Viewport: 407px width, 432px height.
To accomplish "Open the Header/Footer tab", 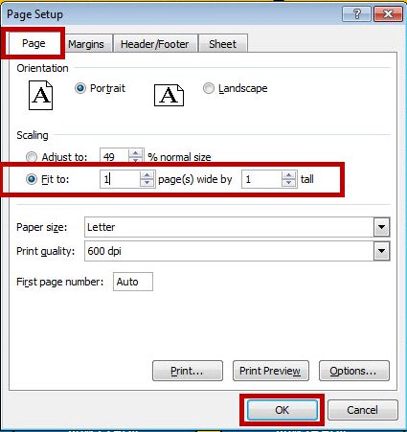I will (x=155, y=44).
